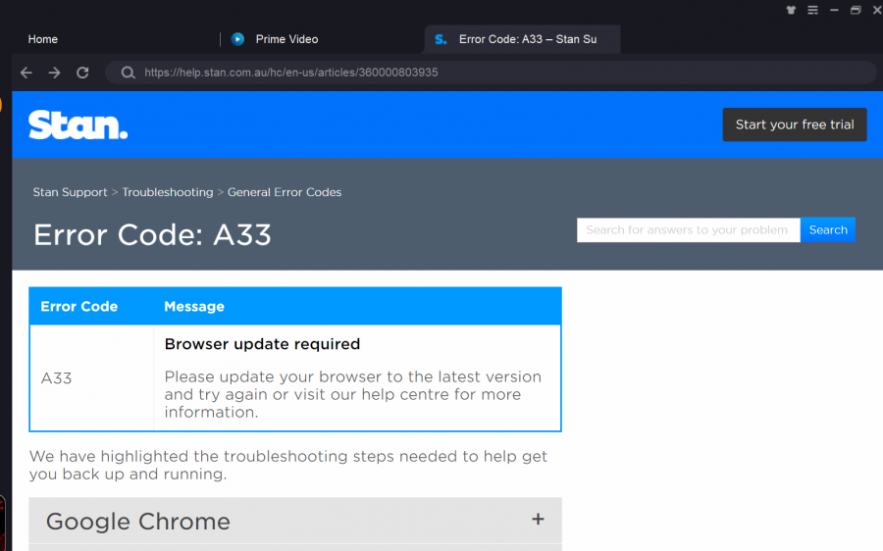The width and height of the screenshot is (883, 551).
Task: Restore the browser window size
Action: 856,10
